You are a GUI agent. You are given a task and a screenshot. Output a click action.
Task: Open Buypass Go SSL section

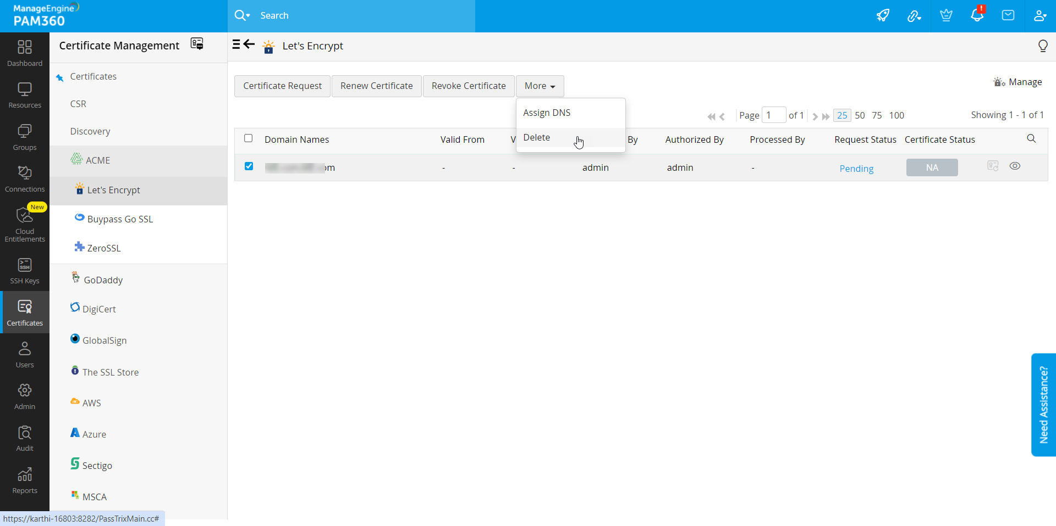[x=120, y=219]
